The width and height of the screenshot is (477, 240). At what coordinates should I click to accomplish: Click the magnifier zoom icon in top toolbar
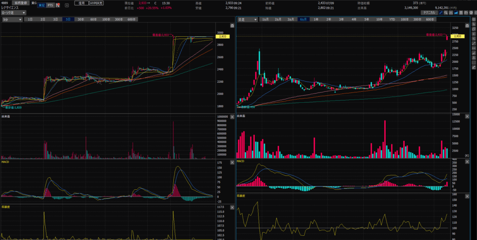coord(446,13)
